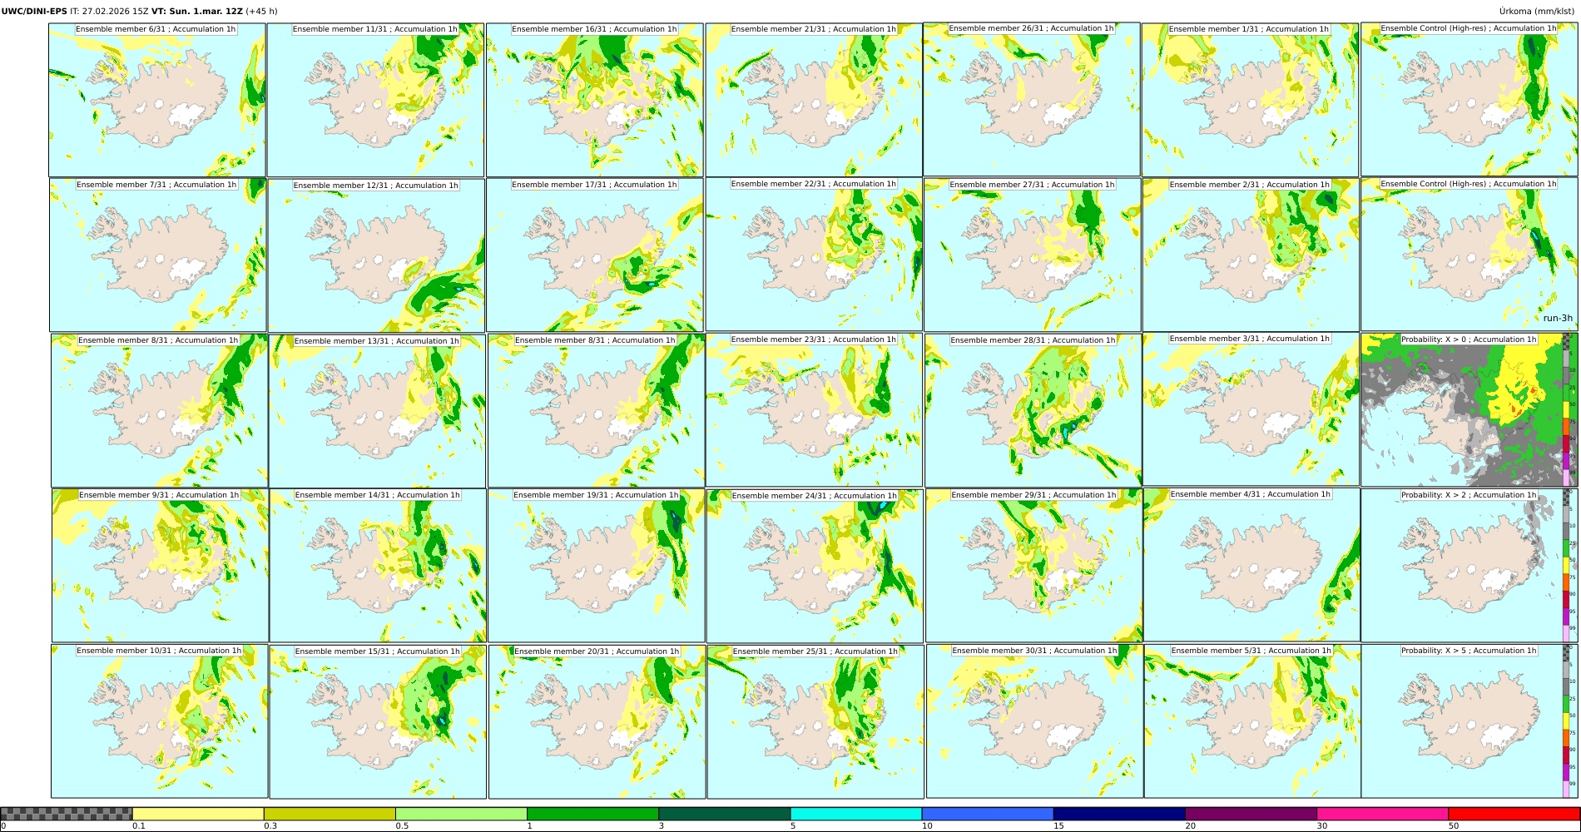Select the Ensemble member 24/31 map
The image size is (1581, 832).
[x=815, y=566]
